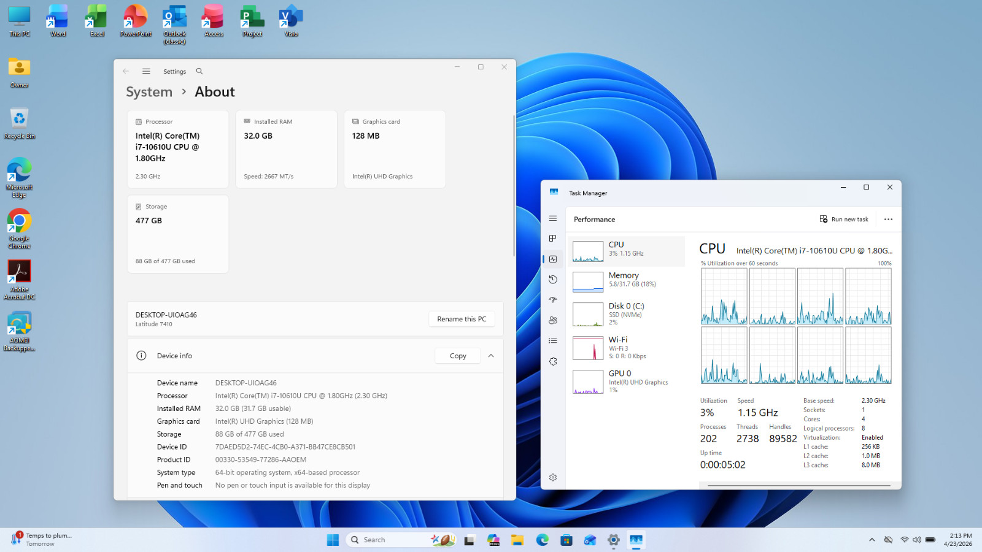Click Run new task in Task Manager
The height and width of the screenshot is (552, 982).
point(844,219)
